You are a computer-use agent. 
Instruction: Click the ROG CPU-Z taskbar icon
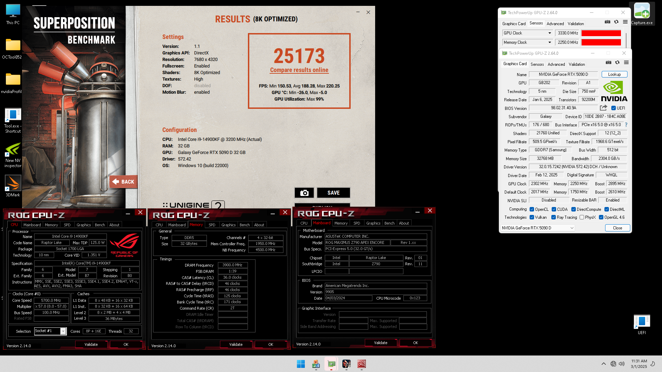coord(362,364)
